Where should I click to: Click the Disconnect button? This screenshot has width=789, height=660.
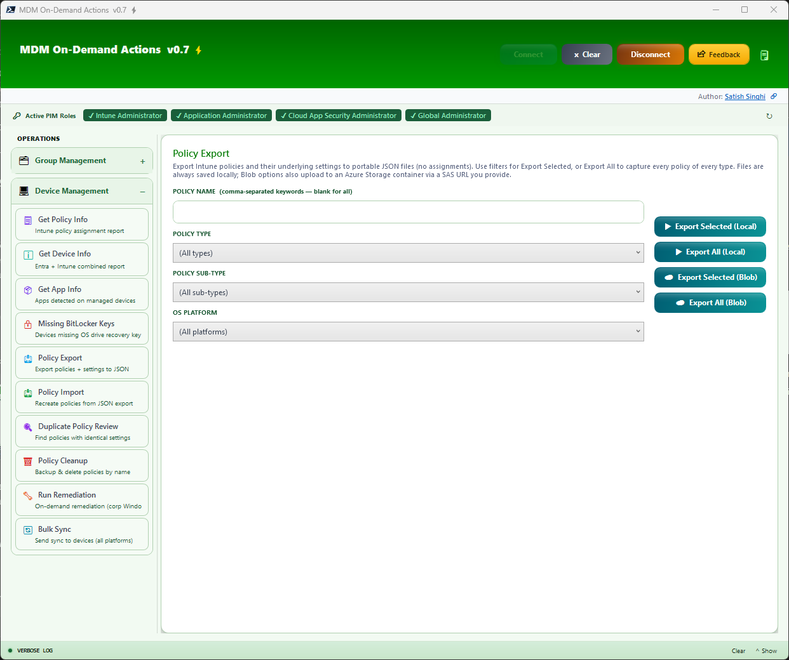click(x=651, y=55)
